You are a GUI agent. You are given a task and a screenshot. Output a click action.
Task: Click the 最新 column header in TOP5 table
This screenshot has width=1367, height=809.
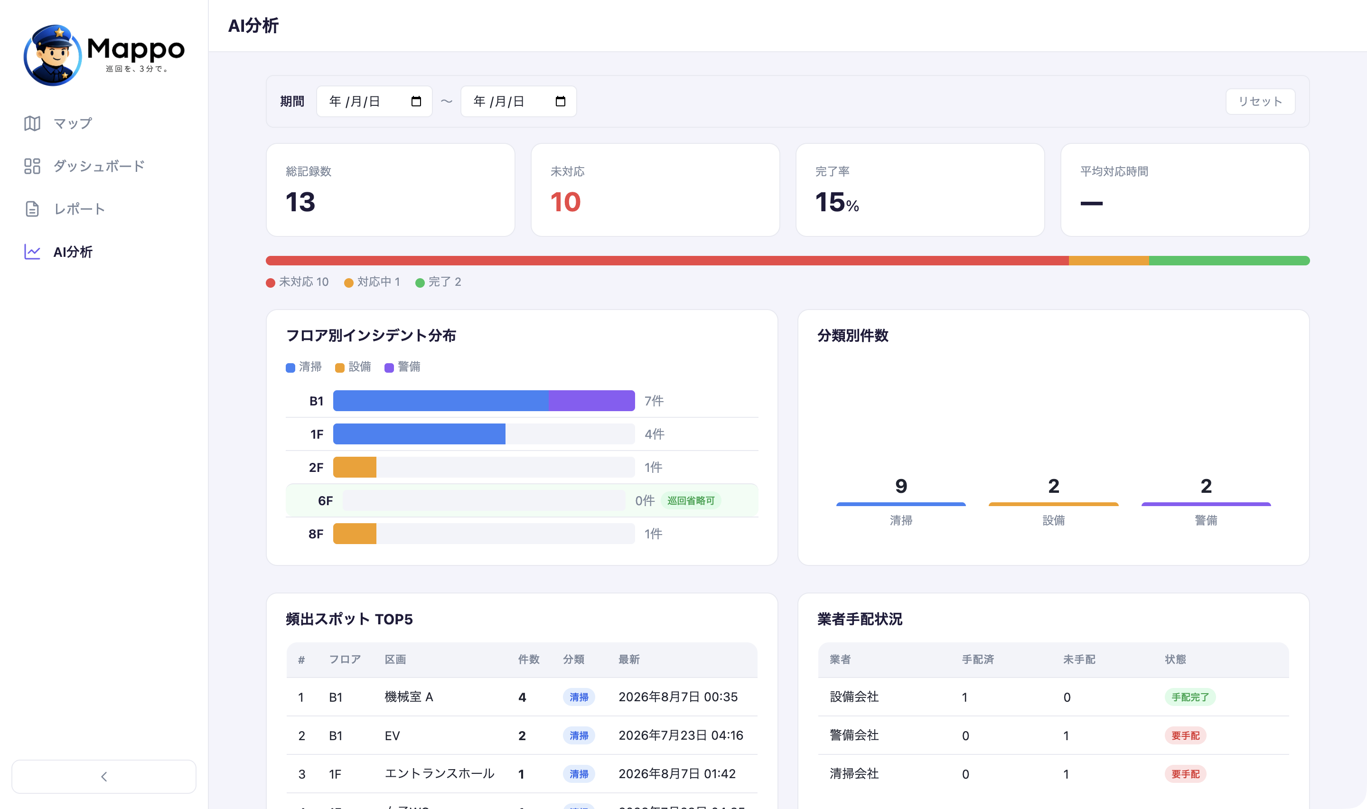[629, 659]
